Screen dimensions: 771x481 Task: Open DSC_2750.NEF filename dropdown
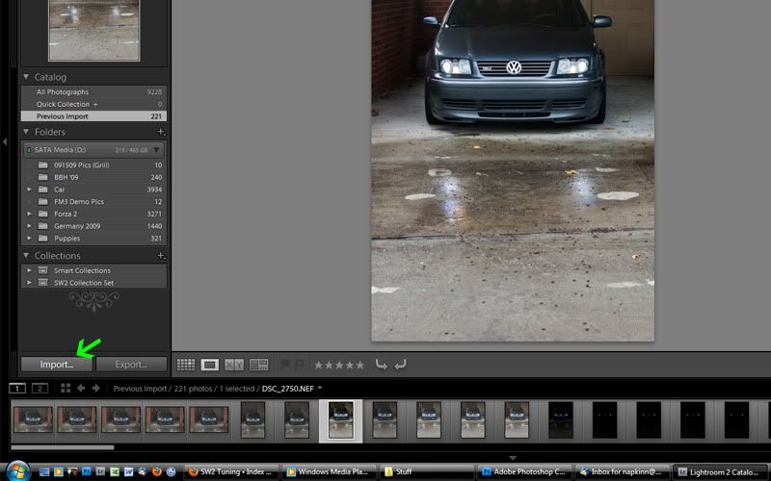pyautogui.click(x=320, y=389)
